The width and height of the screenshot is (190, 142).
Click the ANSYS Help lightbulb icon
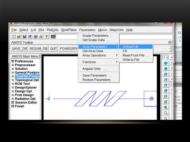[46, 37]
